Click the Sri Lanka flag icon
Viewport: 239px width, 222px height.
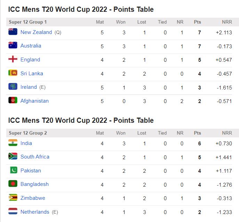[x=13, y=73]
